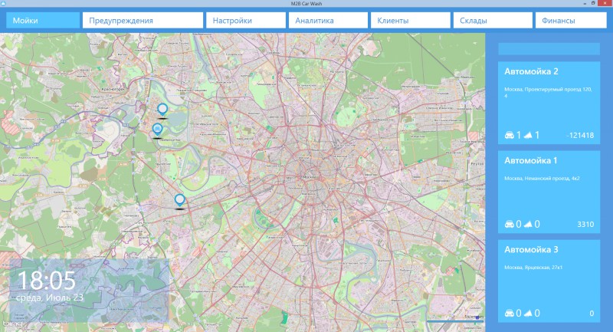
Task: Click car icon in Автомойка 2 card
Action: [510, 135]
